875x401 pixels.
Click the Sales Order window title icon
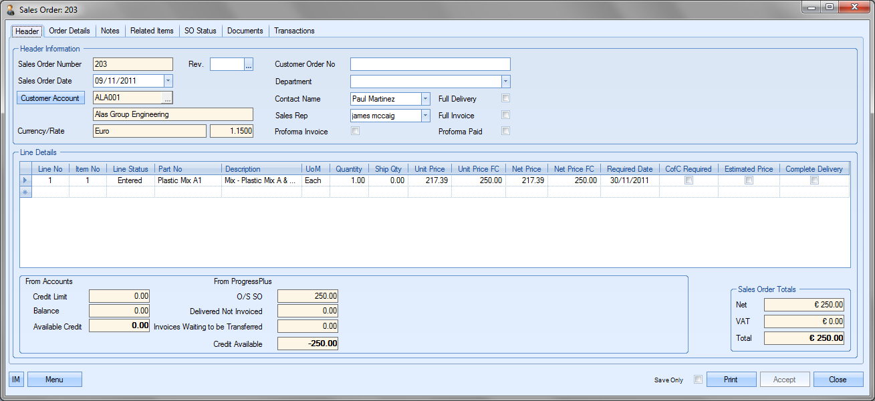coord(11,9)
